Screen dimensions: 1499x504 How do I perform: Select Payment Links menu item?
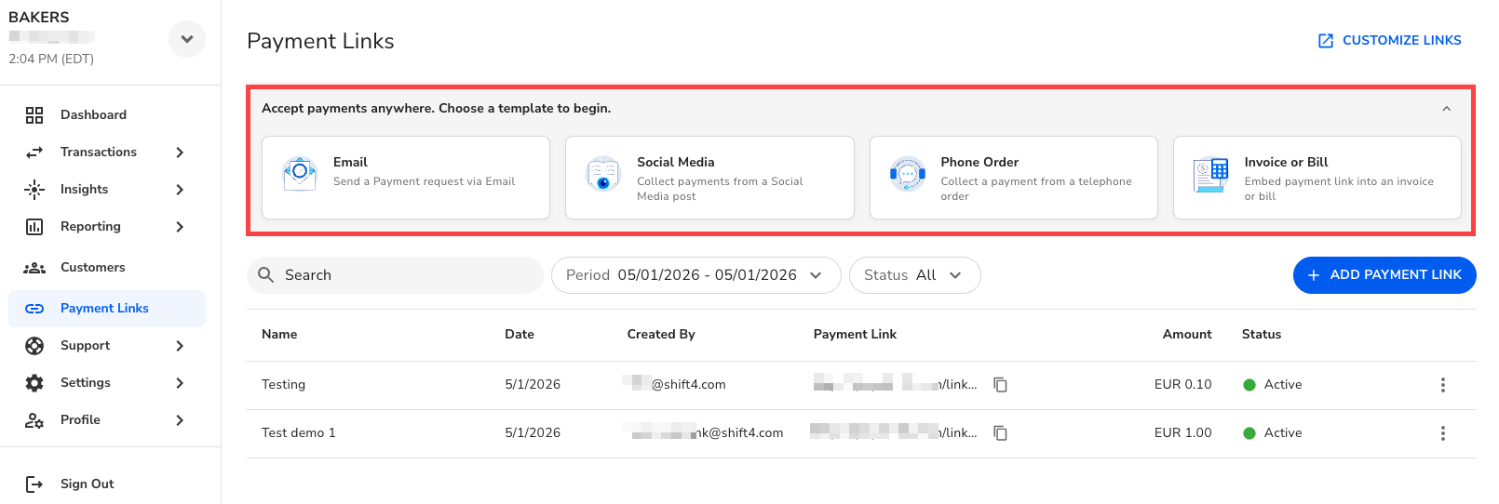click(x=107, y=309)
